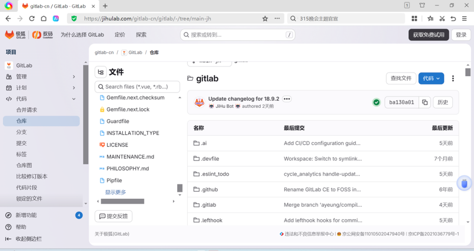474x251 pixels.
Task: Click the 关于极狐(GitLab) footer link
Action: 112,234
